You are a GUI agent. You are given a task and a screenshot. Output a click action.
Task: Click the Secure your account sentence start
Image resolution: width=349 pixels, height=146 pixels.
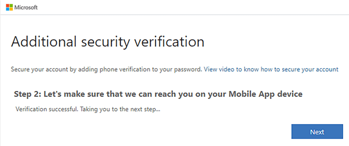pos(32,69)
